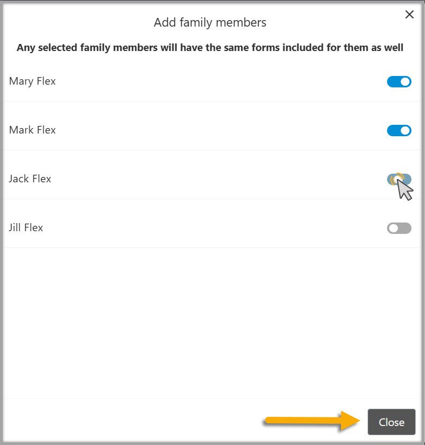
Task: Click the toggle beside Jill Flex
Action: coord(399,228)
